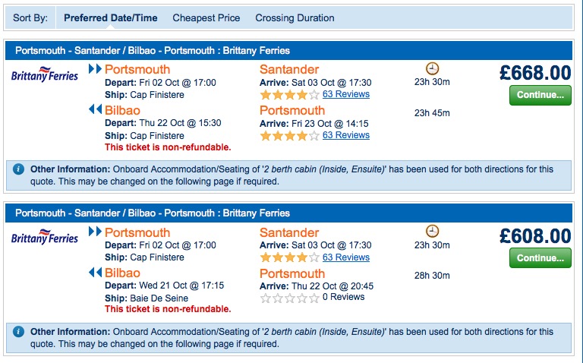Open 63 Reviews link in the £608.00 quote
This screenshot has height=363, width=583.
[x=346, y=257]
